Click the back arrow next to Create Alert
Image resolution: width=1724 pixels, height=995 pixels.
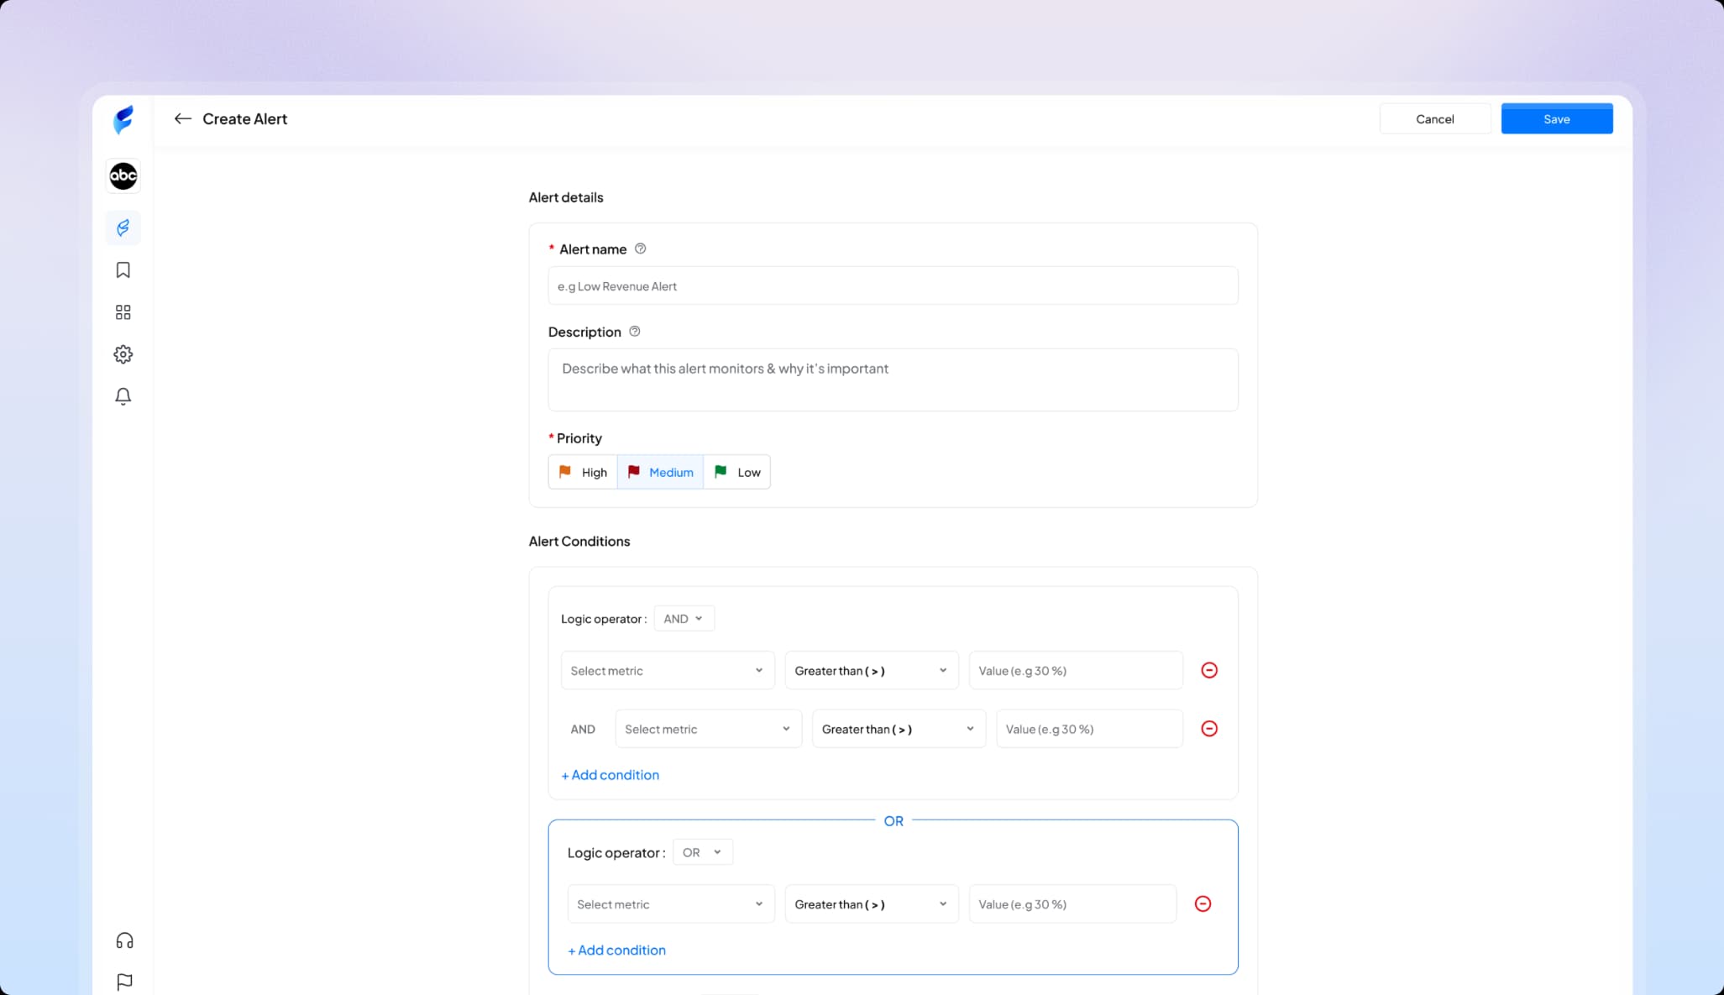coord(183,118)
